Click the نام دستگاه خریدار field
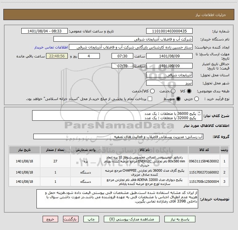The height and width of the screenshot is (230, 238). pyautogui.click(x=123, y=39)
